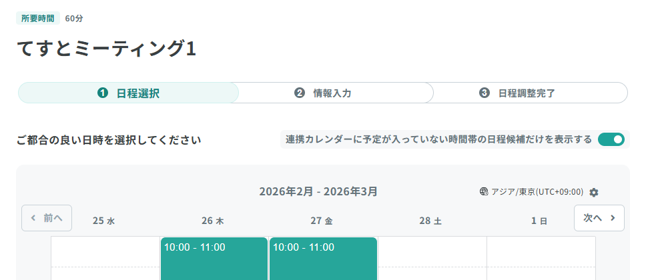Image resolution: width=650 pixels, height=280 pixels.
Task: Click the 1 日 day header
Action: coord(539,221)
